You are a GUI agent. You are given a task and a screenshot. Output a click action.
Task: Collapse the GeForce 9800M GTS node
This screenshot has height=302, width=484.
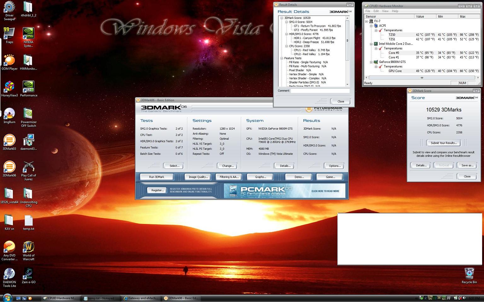[x=371, y=62]
